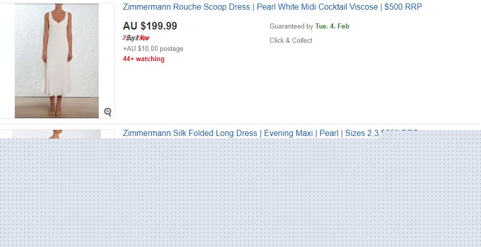Click the Buy It Now logo
Viewport: 481px width, 247px height.
(136, 38)
